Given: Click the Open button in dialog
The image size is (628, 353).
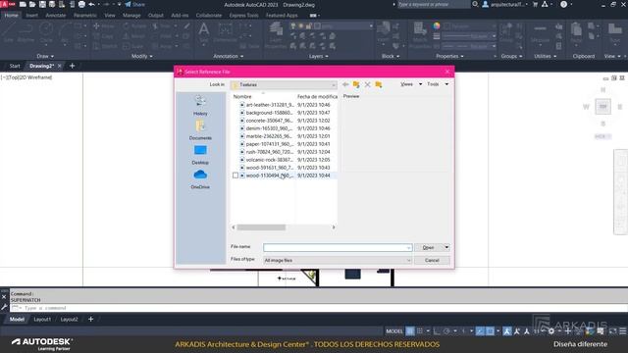Looking at the screenshot, I should coord(429,247).
